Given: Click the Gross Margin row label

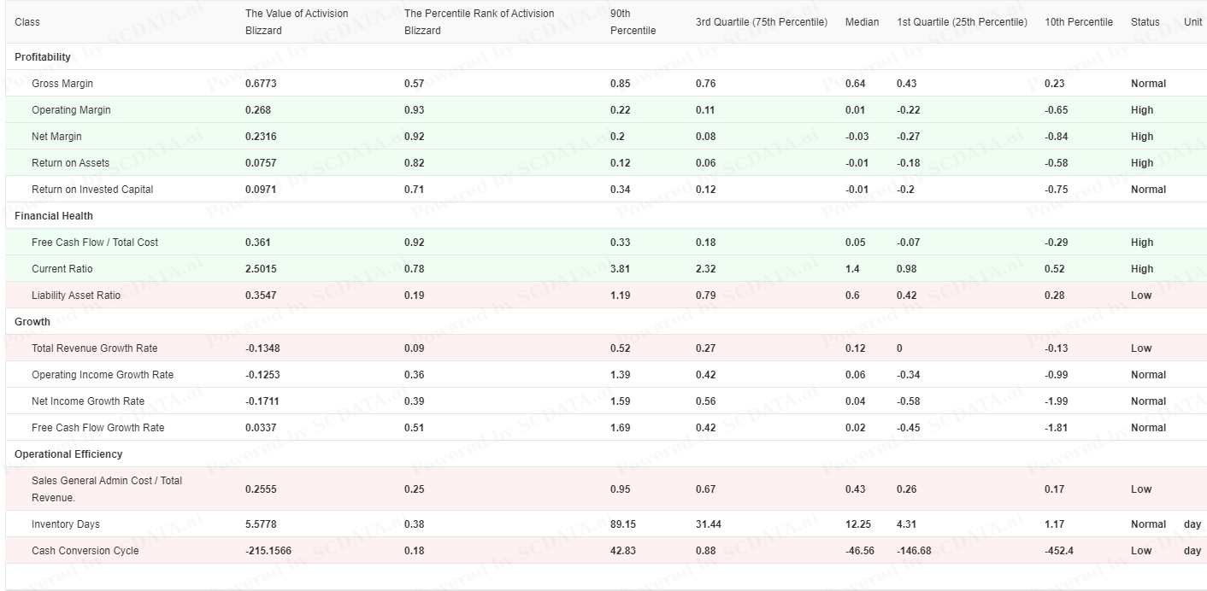Looking at the screenshot, I should coord(62,84).
